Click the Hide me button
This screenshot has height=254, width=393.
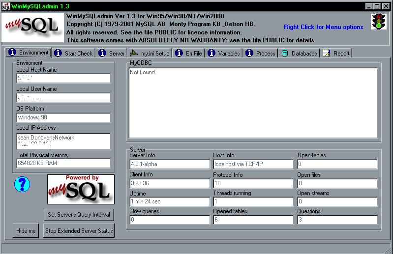tap(26, 230)
